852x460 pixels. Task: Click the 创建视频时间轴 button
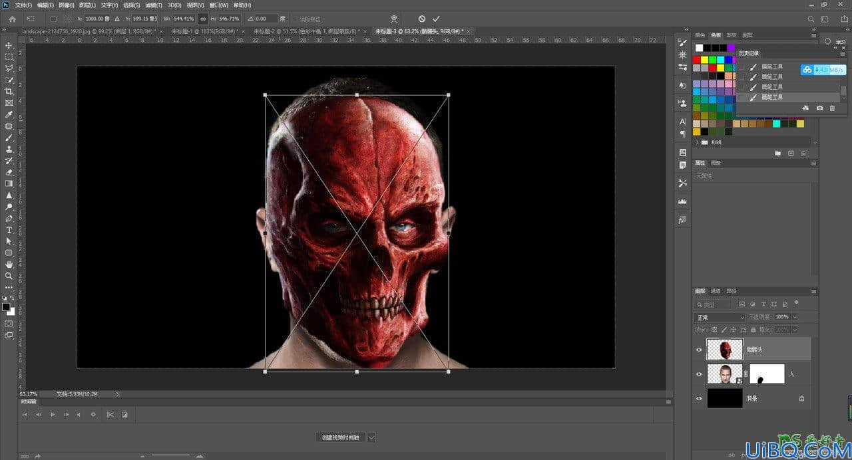pyautogui.click(x=340, y=437)
